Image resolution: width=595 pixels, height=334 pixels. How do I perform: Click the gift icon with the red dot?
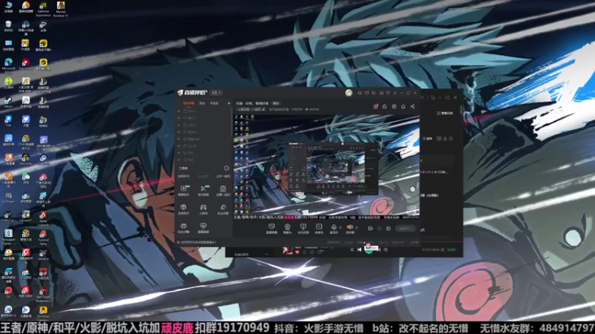(x=376, y=106)
